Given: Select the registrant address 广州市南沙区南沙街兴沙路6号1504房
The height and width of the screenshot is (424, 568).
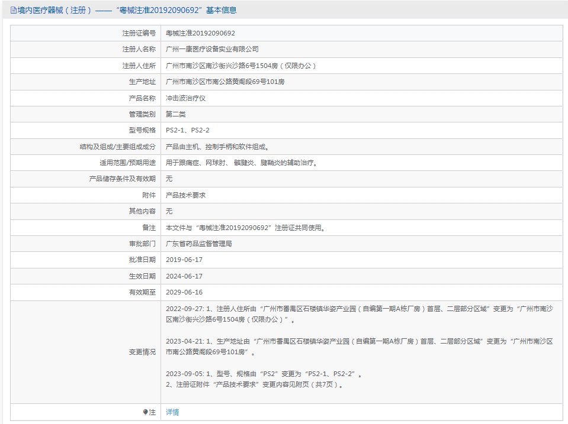Looking at the screenshot, I should pyautogui.click(x=241, y=66).
